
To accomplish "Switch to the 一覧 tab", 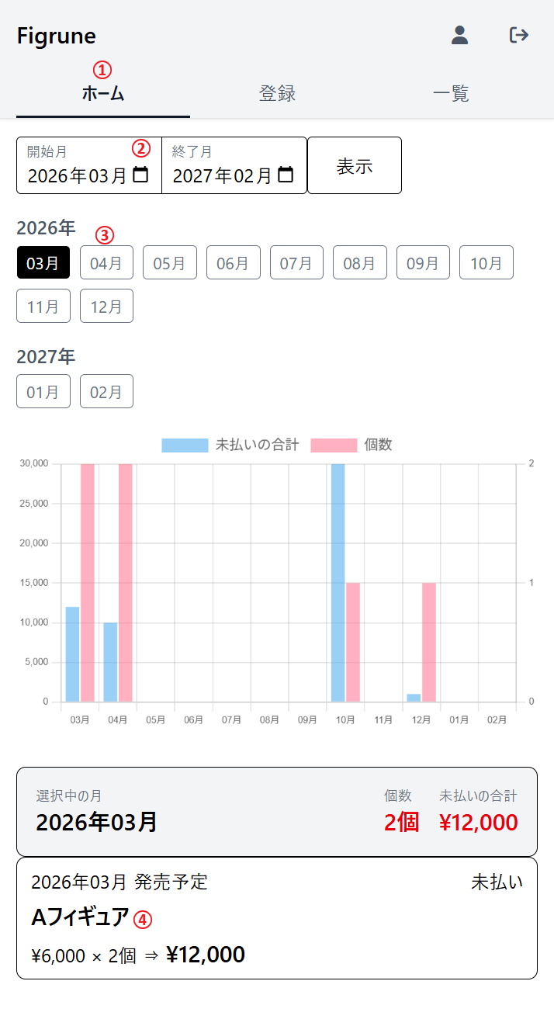I will point(451,94).
